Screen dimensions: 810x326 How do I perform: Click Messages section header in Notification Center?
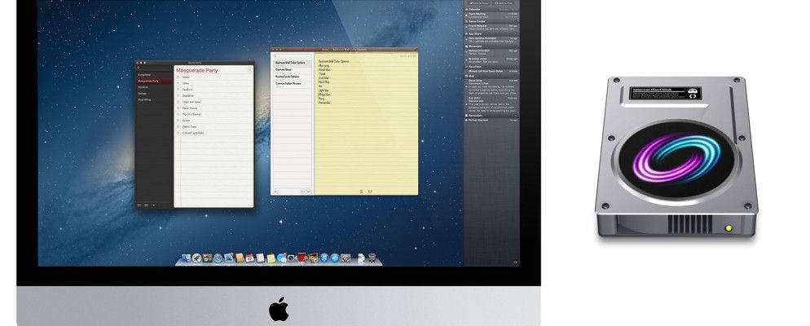coord(491,46)
